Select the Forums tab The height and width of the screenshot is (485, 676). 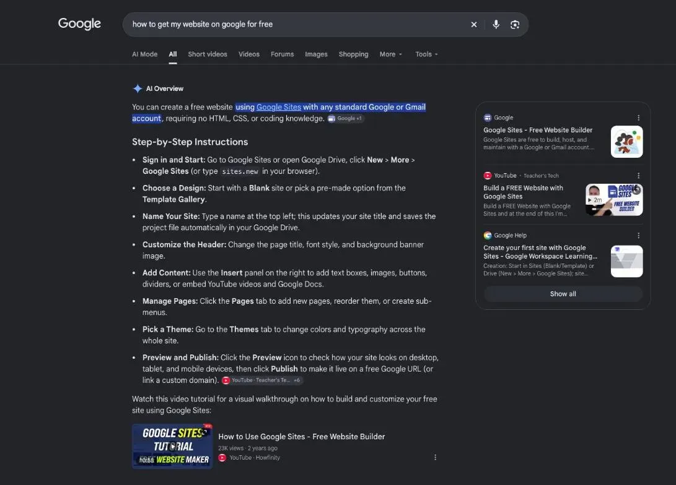(x=283, y=54)
